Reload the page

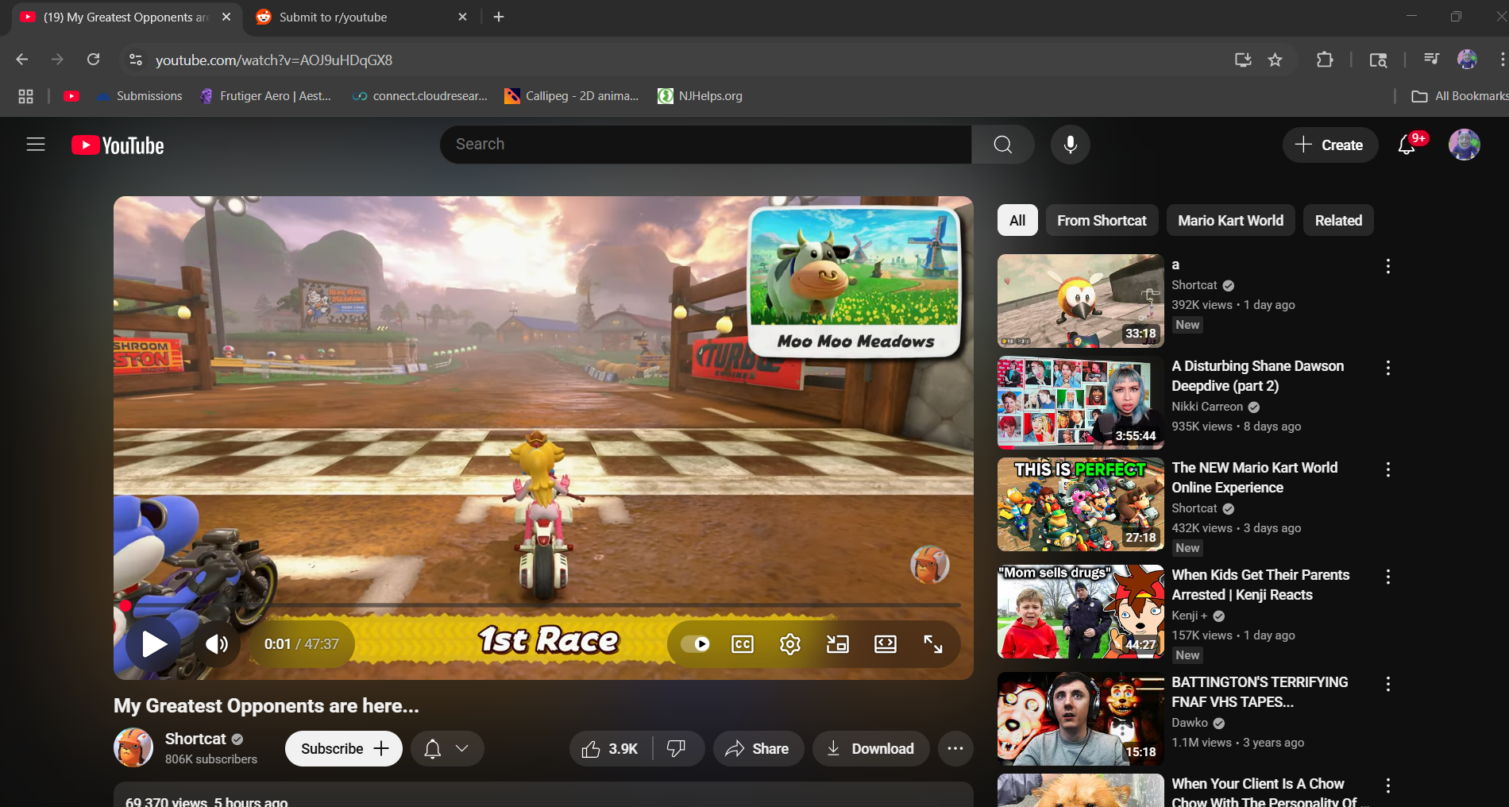(x=93, y=60)
